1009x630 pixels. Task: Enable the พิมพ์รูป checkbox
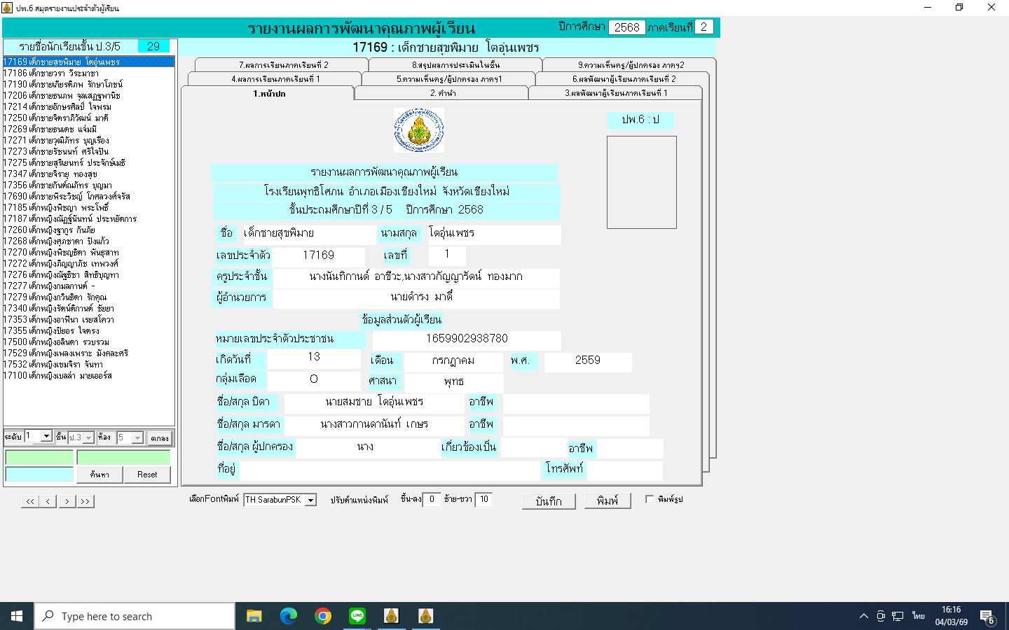pyautogui.click(x=650, y=499)
